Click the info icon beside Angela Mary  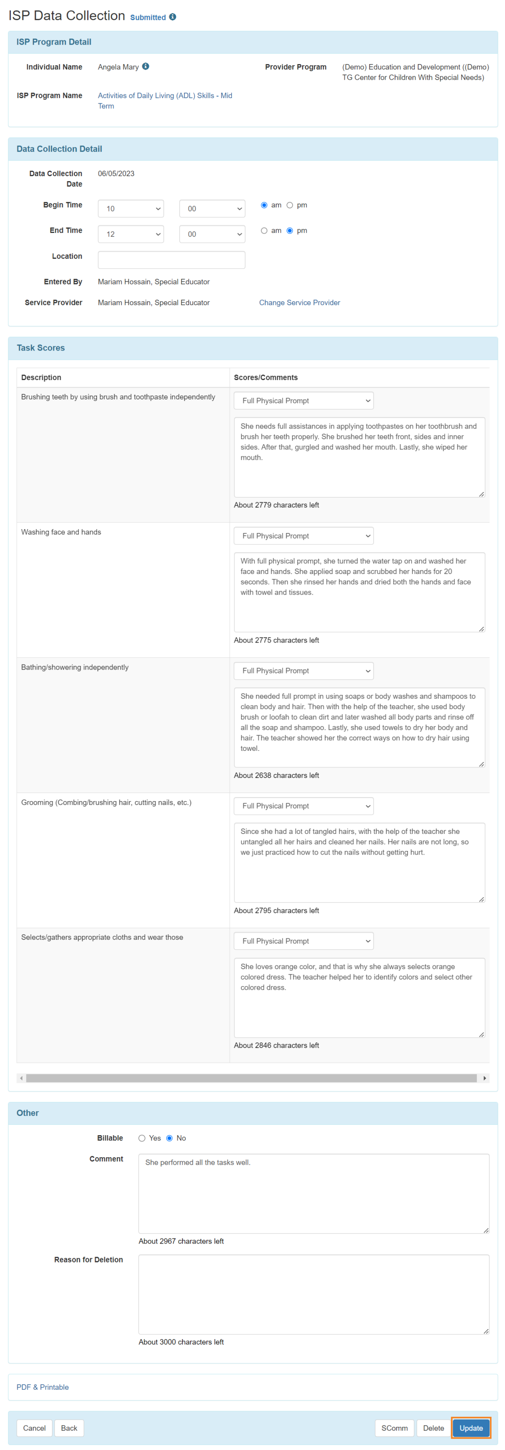tap(145, 67)
